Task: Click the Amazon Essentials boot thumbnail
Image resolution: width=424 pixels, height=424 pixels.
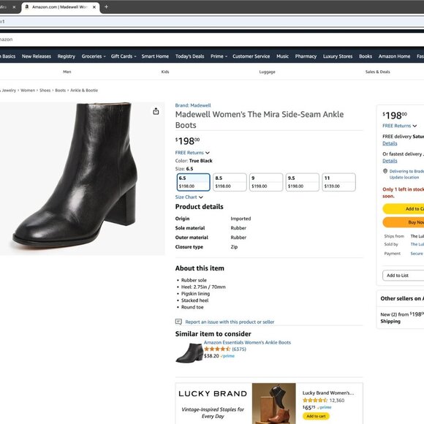Action: pyautogui.click(x=189, y=353)
